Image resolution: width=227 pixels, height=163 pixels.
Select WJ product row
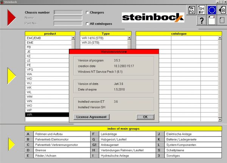pyautogui.click(x=47, y=83)
